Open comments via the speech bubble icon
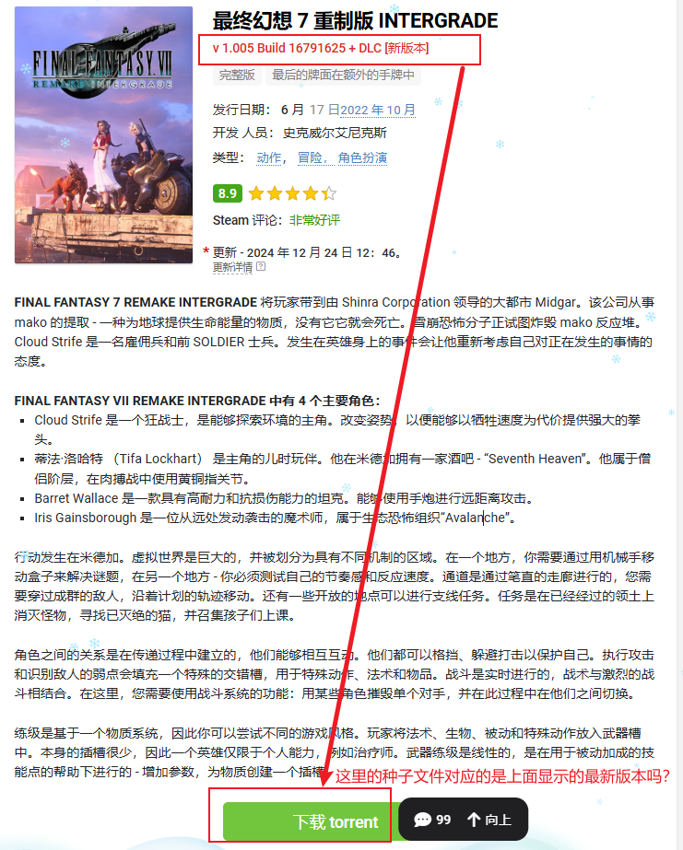This screenshot has height=850, width=683. click(422, 820)
